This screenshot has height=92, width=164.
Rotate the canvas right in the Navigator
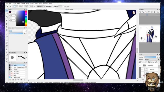pyautogui.click(x=155, y=12)
